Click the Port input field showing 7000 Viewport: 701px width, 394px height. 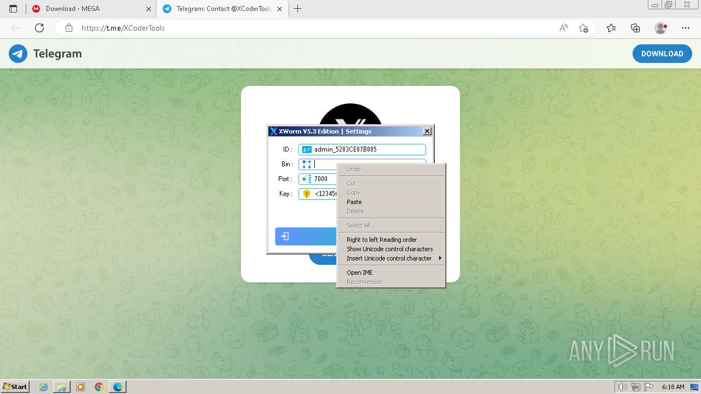point(318,179)
